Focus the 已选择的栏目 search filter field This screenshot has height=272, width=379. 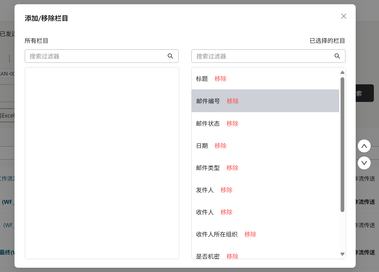point(263,56)
